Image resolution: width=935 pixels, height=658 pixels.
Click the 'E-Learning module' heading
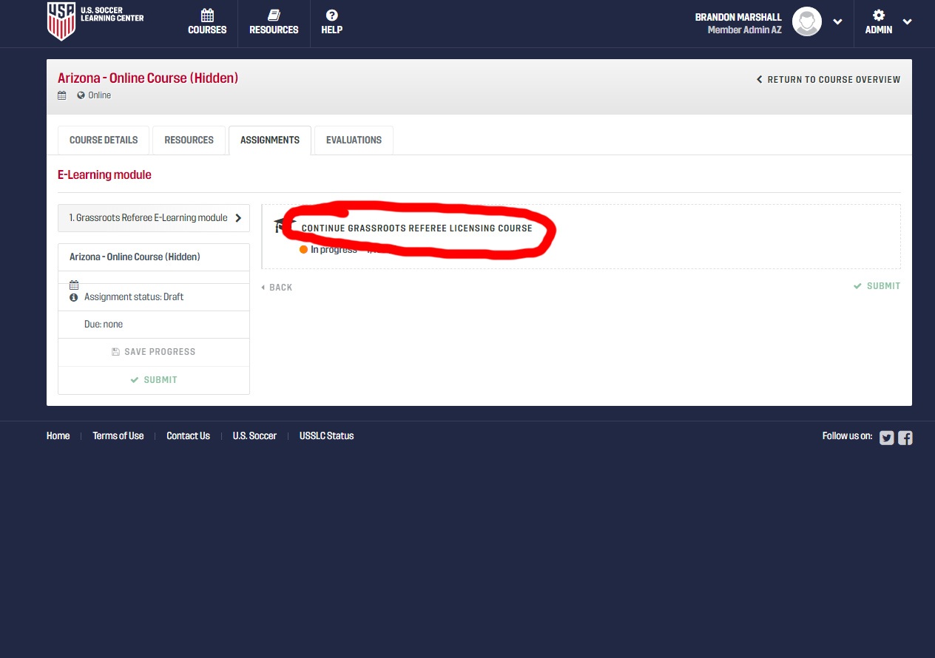104,175
